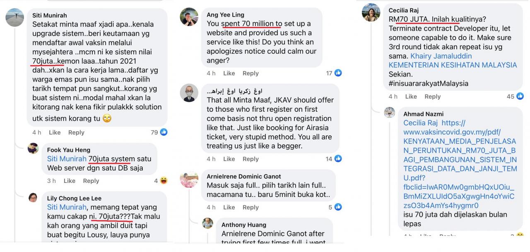Open Siti Munirah's profile picture
This screenshot has width=530, height=252.
pos(14,17)
